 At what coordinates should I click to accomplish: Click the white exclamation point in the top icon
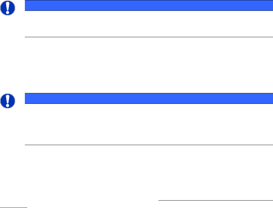(x=8, y=8)
